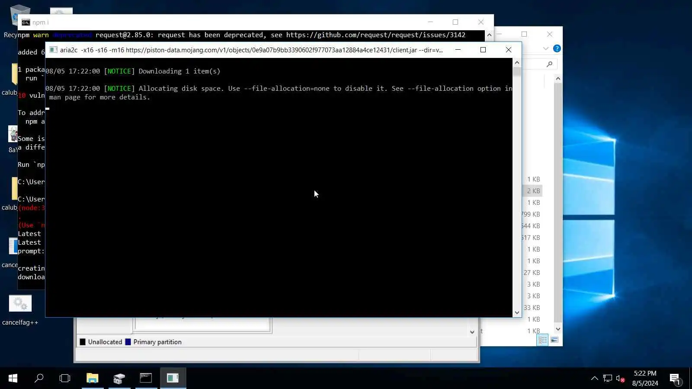Image resolution: width=692 pixels, height=389 pixels.
Task: Maximize the npm i window
Action: [x=455, y=22]
